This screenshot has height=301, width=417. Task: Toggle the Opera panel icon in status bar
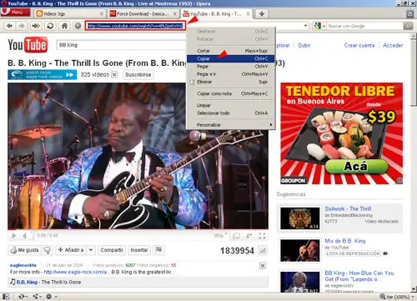[x=6, y=297]
